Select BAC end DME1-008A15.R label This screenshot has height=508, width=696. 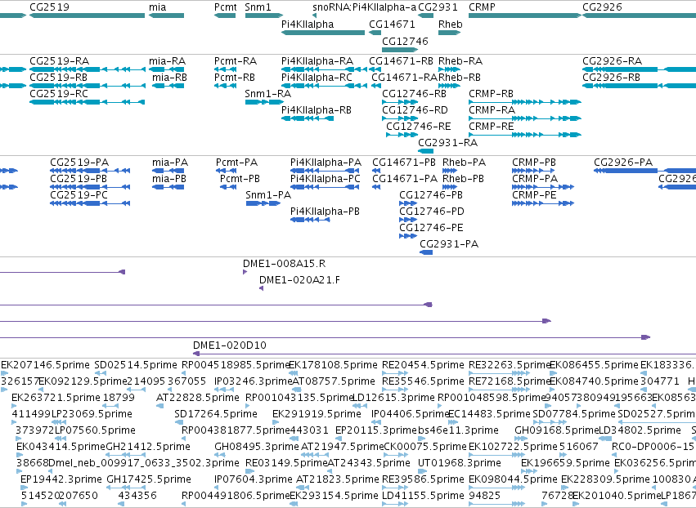(284, 264)
